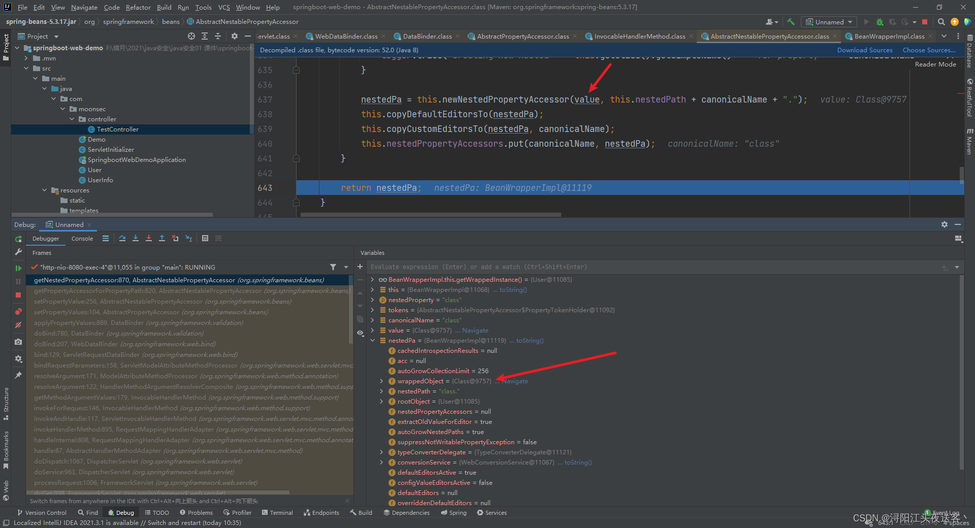Image resolution: width=975 pixels, height=528 pixels.
Task: Toggle Reader Mode
Action: [x=935, y=64]
